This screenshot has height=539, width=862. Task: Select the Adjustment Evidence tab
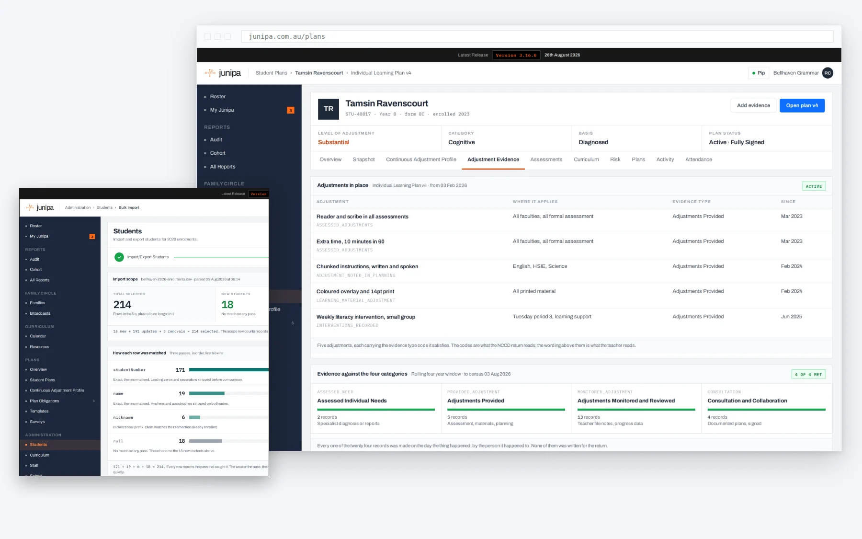(493, 160)
